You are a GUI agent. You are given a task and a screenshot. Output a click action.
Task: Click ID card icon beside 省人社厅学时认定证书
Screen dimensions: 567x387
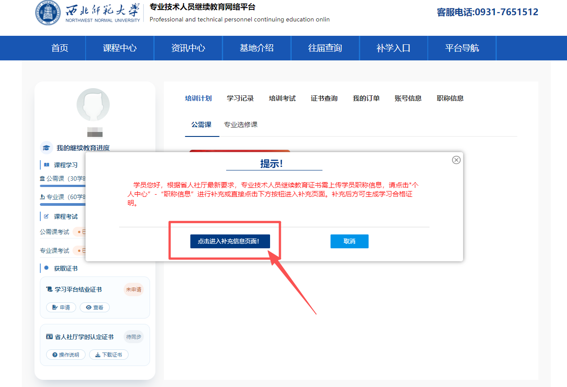pyautogui.click(x=49, y=337)
